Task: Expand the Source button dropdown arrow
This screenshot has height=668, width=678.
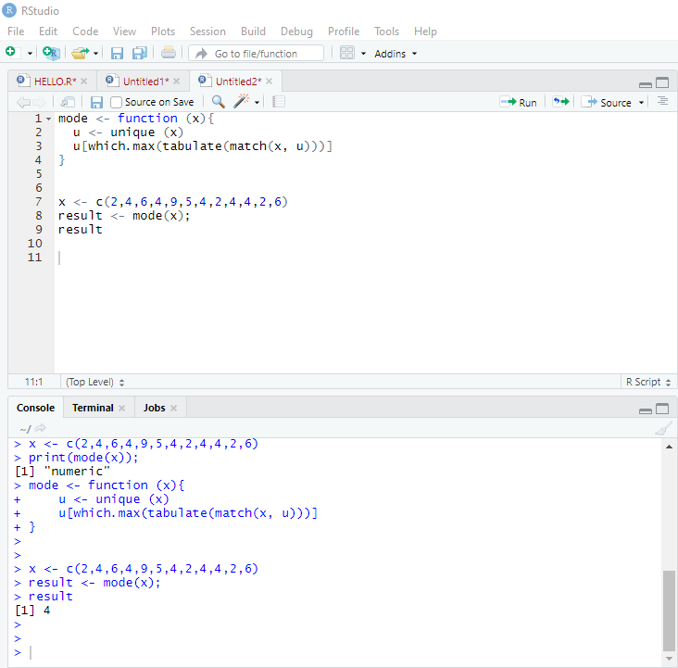Action: [641, 103]
